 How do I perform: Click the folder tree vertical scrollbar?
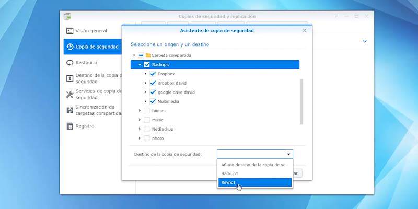tap(301, 101)
